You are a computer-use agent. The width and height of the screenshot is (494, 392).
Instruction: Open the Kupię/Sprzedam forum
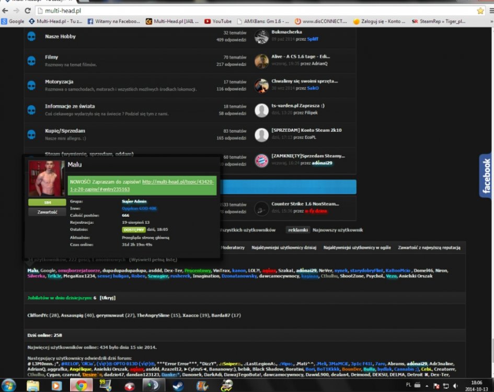(65, 131)
